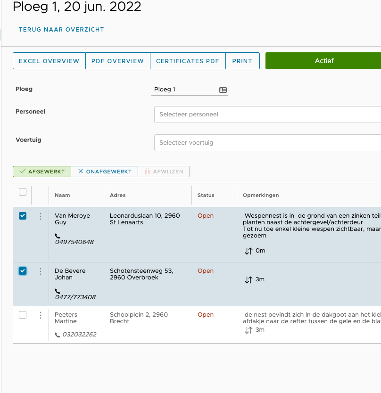
Task: Open the Selecteer voertuig dropdown
Action: pos(267,143)
